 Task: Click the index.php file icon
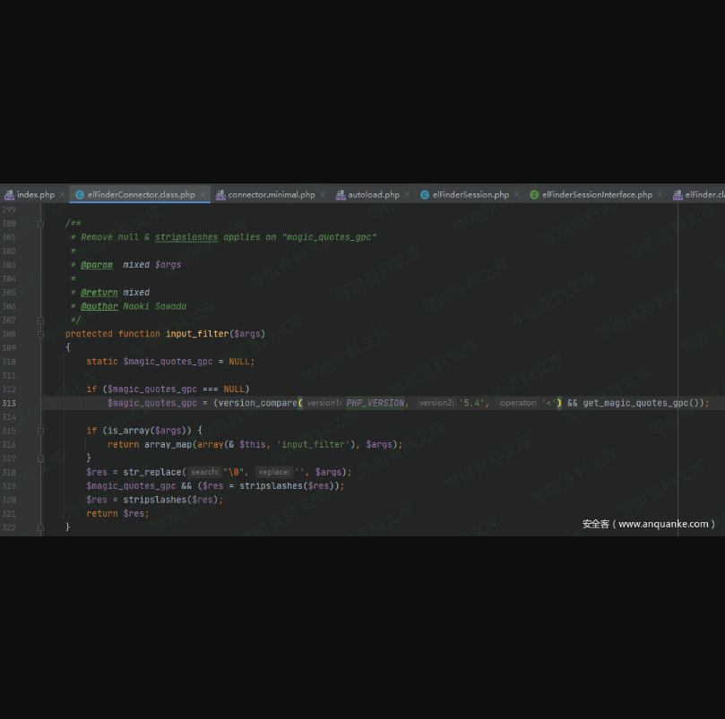[9, 194]
